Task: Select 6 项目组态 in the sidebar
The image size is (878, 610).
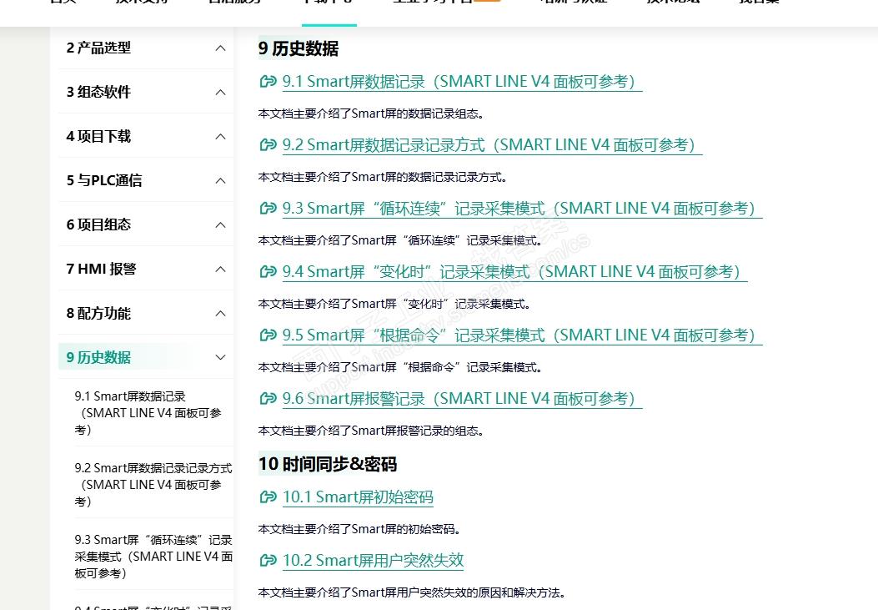Action: tap(98, 225)
